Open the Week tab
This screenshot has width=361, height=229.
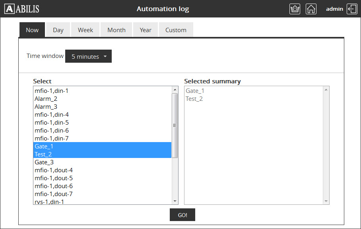pos(85,30)
